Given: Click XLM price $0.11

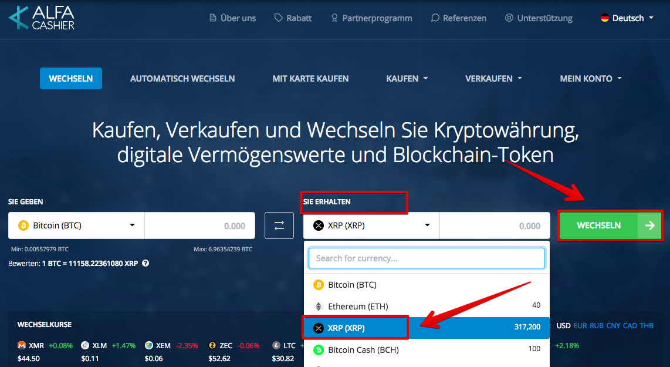Looking at the screenshot, I should pos(90,358).
